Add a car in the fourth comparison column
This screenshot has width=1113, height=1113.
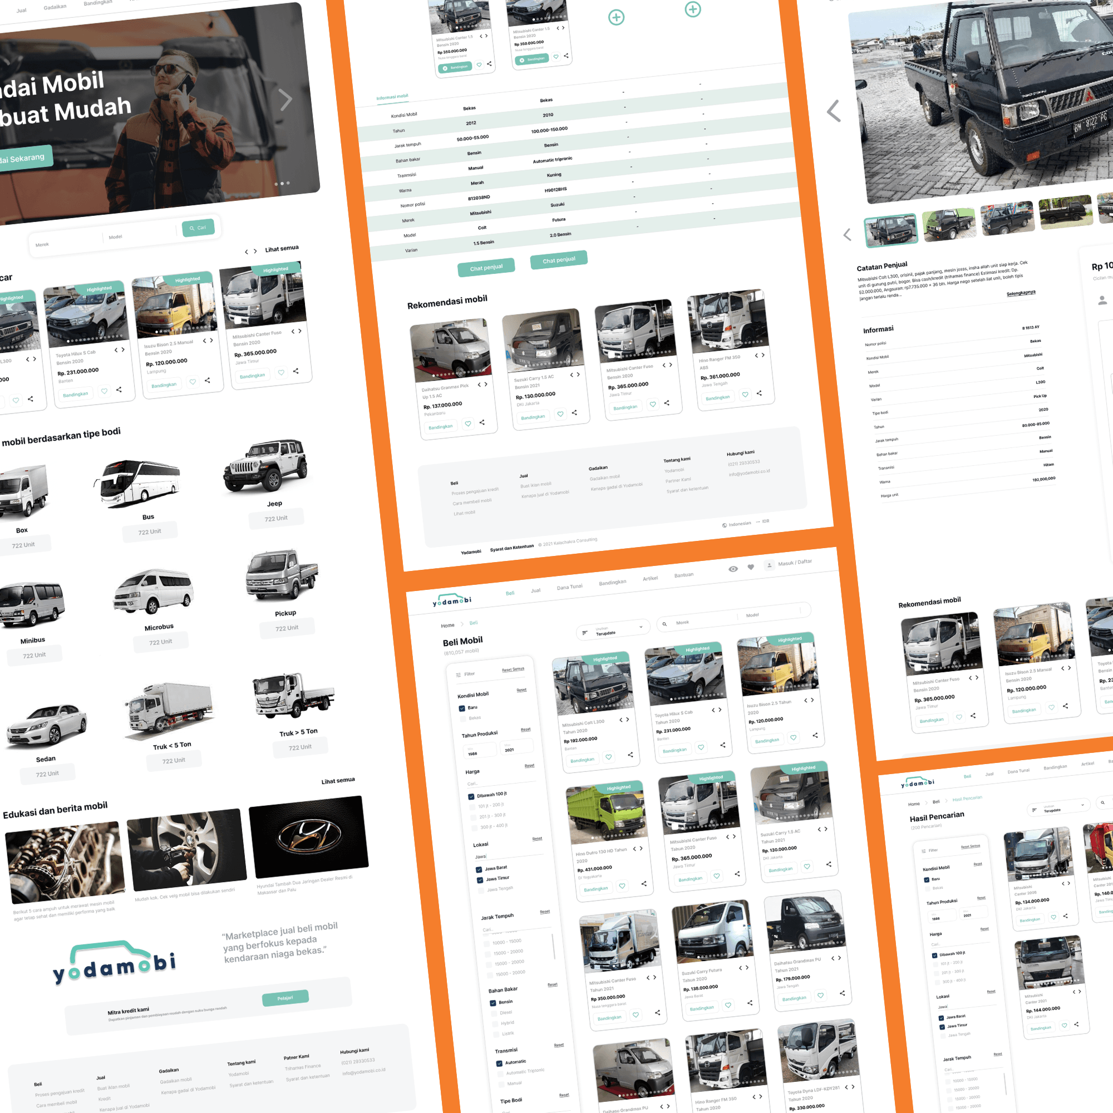pos(693,9)
